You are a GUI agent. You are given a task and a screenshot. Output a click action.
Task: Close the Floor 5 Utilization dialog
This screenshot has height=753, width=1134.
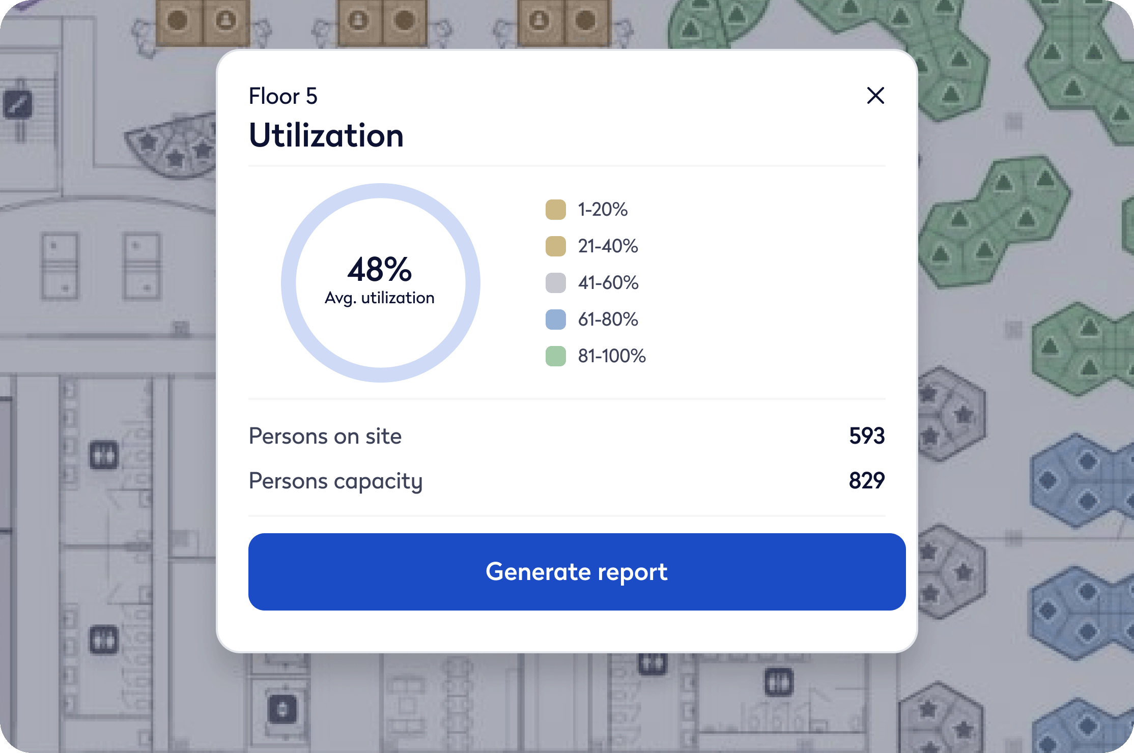coord(875,96)
